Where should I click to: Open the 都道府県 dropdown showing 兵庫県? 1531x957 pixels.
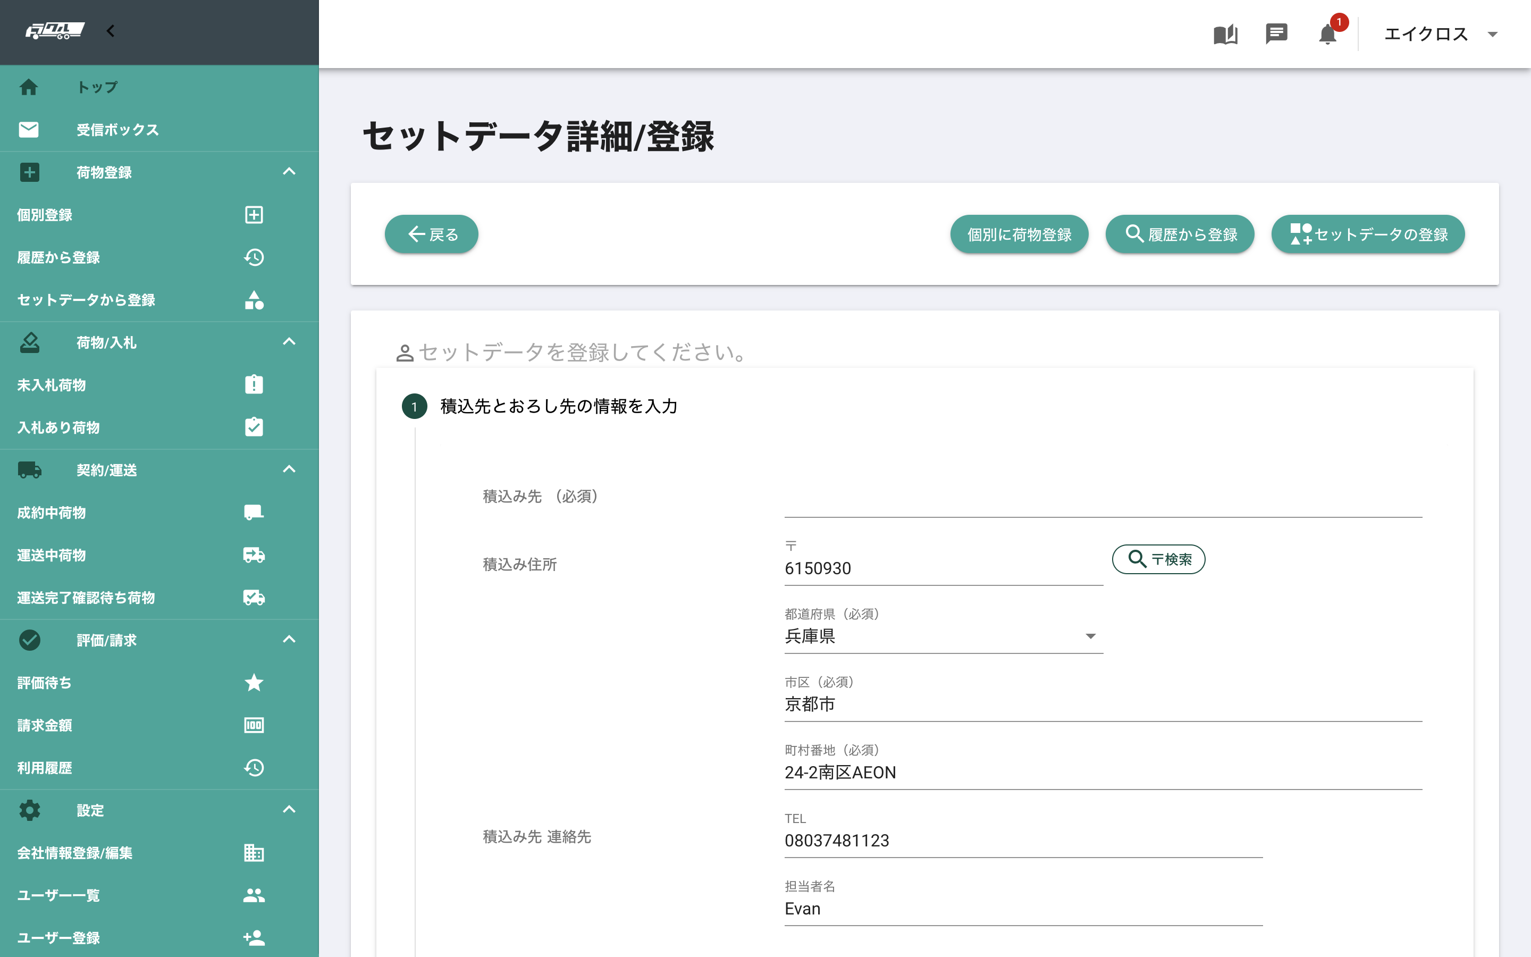943,636
